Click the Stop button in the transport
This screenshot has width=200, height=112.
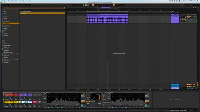(86, 5)
